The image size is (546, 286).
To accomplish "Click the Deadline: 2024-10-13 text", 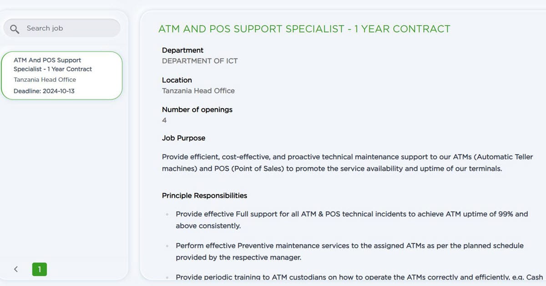I will click(x=44, y=91).
